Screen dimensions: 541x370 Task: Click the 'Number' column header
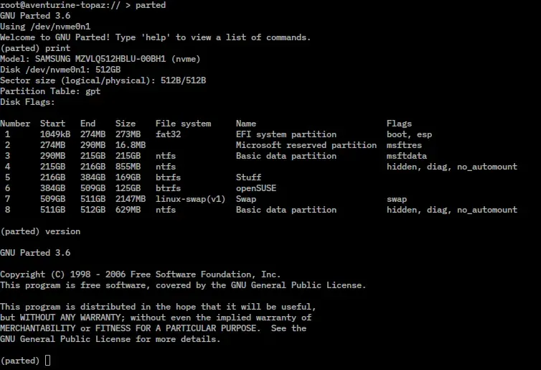[x=15, y=124]
